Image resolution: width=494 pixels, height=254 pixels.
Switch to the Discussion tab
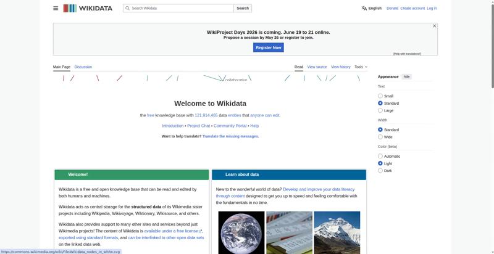tap(83, 67)
